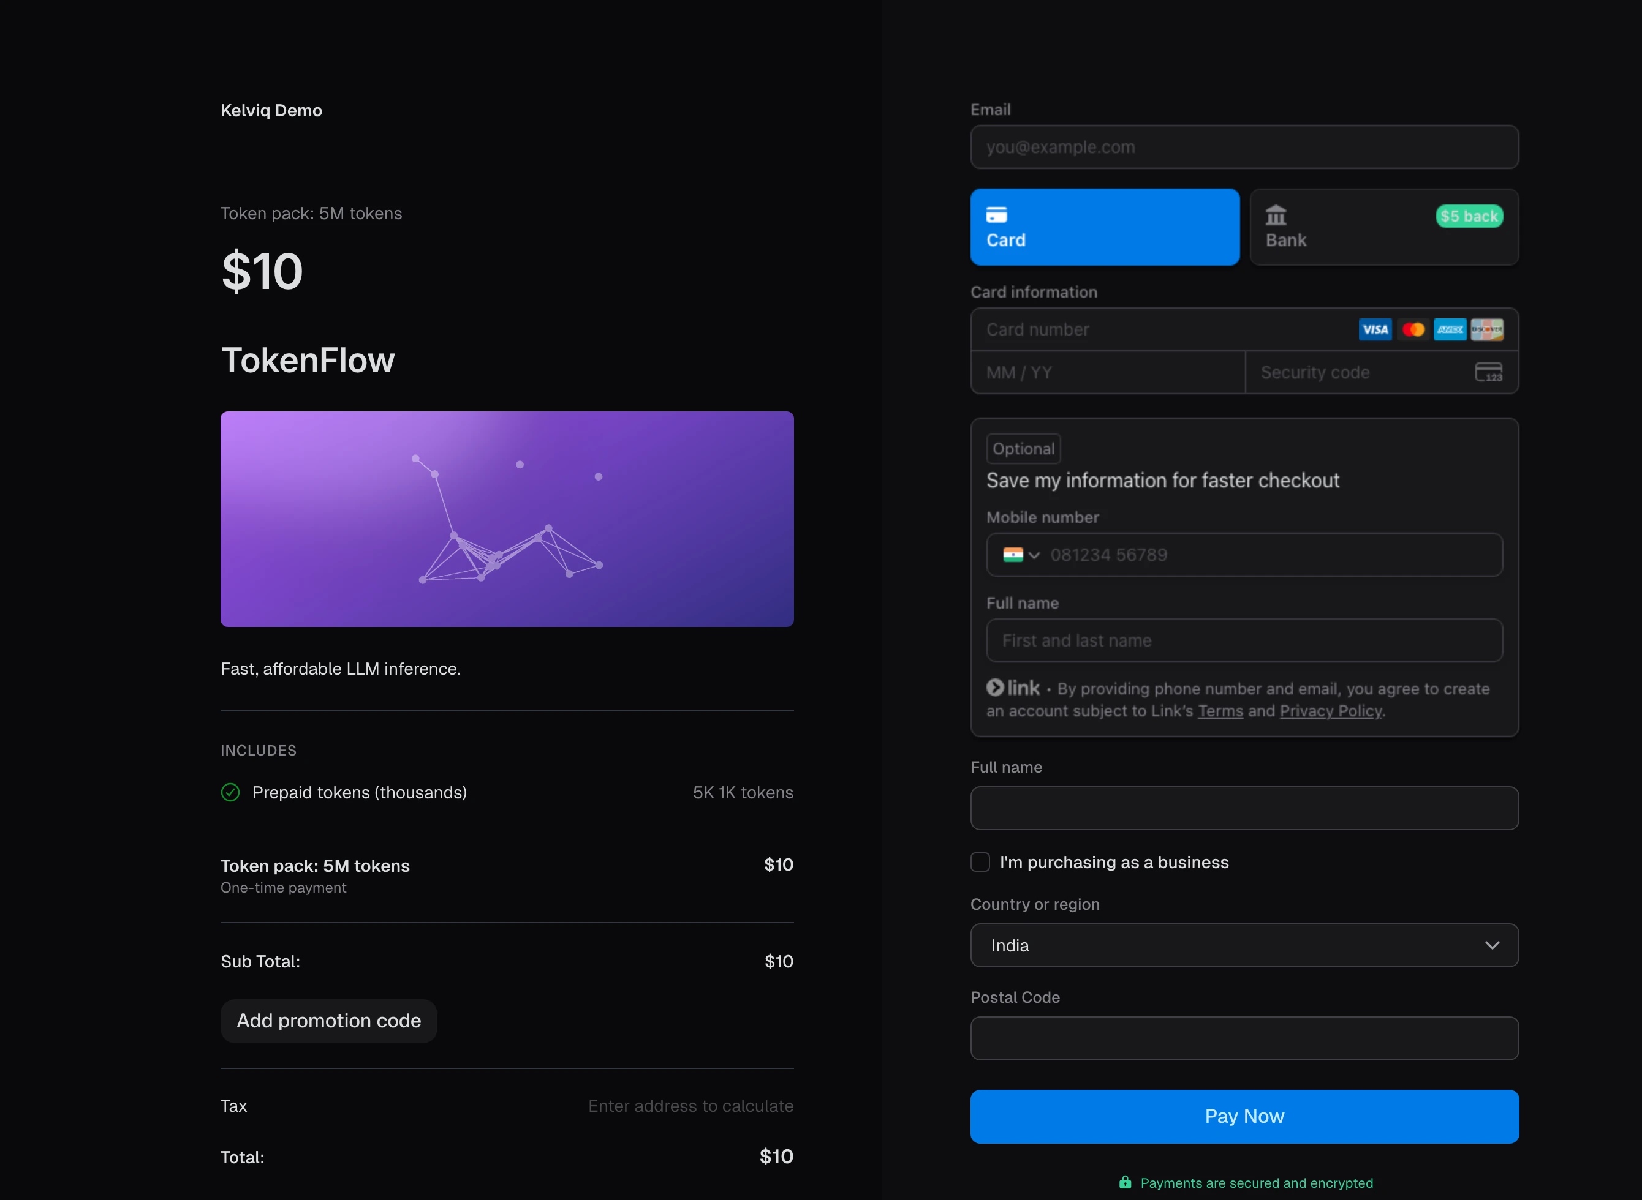Click the green lock security icon

(x=1124, y=1182)
